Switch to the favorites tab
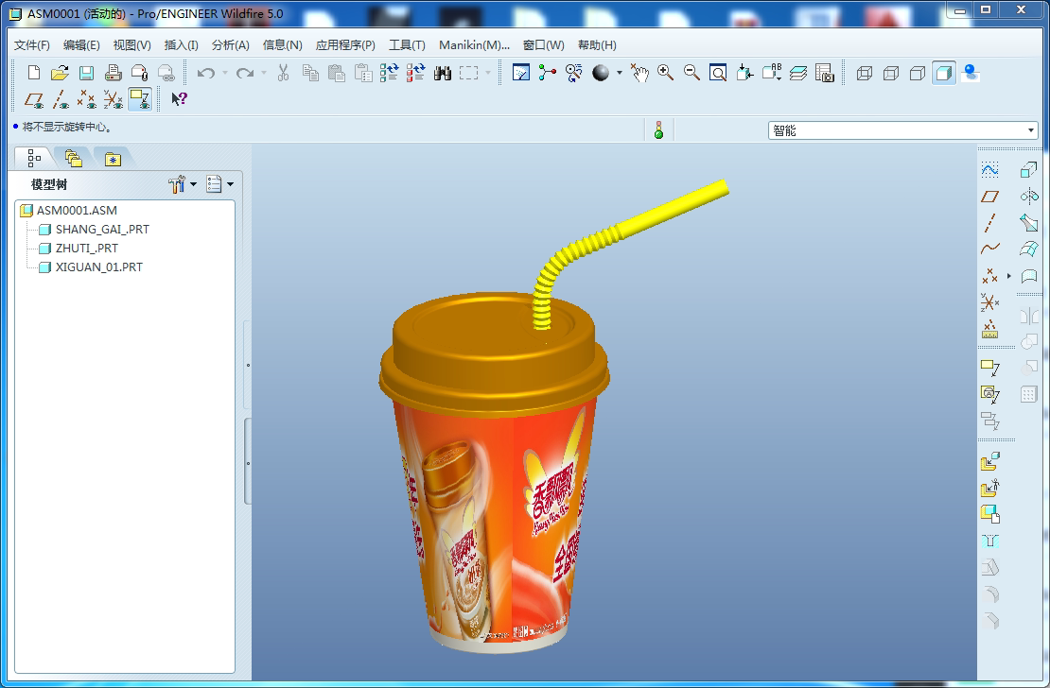Screen dimensions: 1050x688 [113, 159]
